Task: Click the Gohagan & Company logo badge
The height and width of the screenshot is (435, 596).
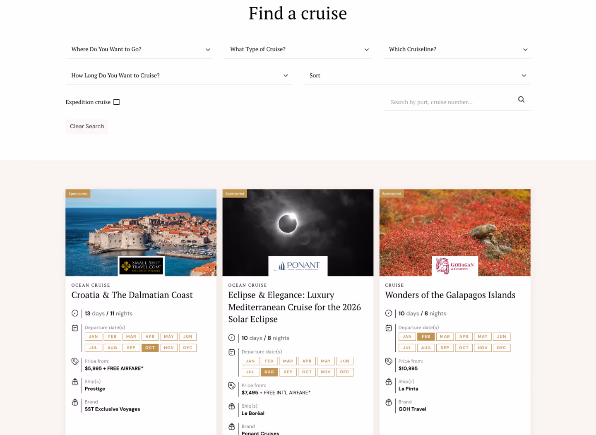Action: [455, 266]
